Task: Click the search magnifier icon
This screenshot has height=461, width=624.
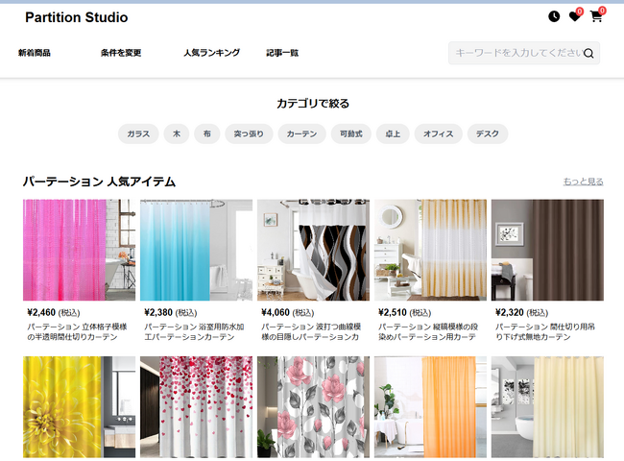Action: click(588, 54)
